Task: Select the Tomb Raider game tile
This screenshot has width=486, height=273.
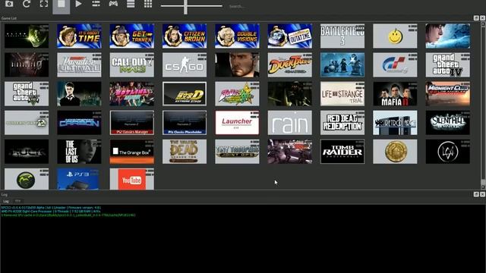Action: [342, 152]
